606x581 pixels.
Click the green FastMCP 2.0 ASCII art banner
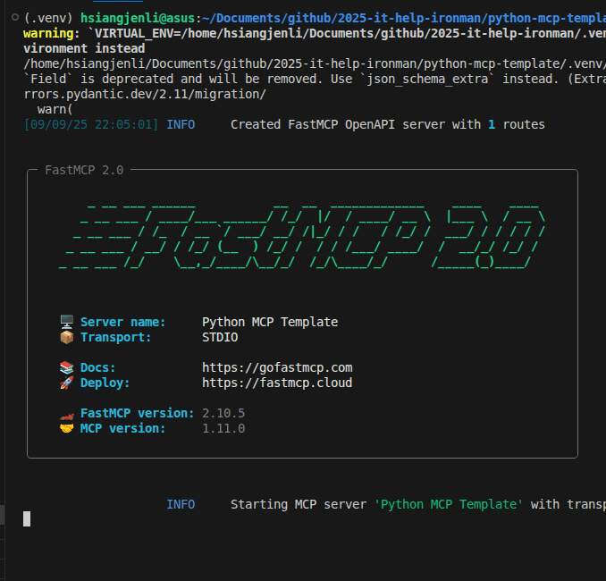tap(302, 236)
